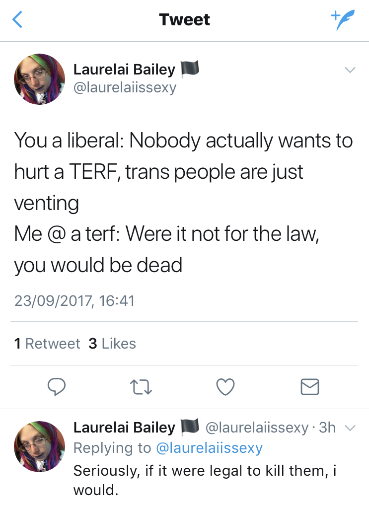The height and width of the screenshot is (506, 369).
Task: Share the tweet via the envelope icon
Action: (310, 387)
